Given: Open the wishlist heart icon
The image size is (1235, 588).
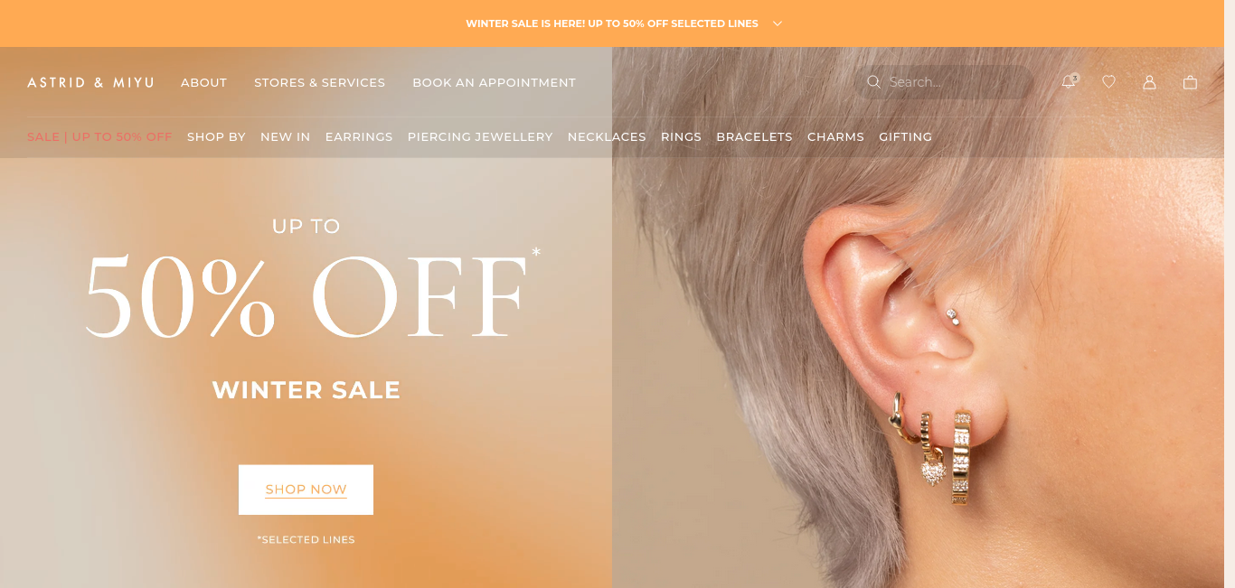Looking at the screenshot, I should tap(1108, 81).
